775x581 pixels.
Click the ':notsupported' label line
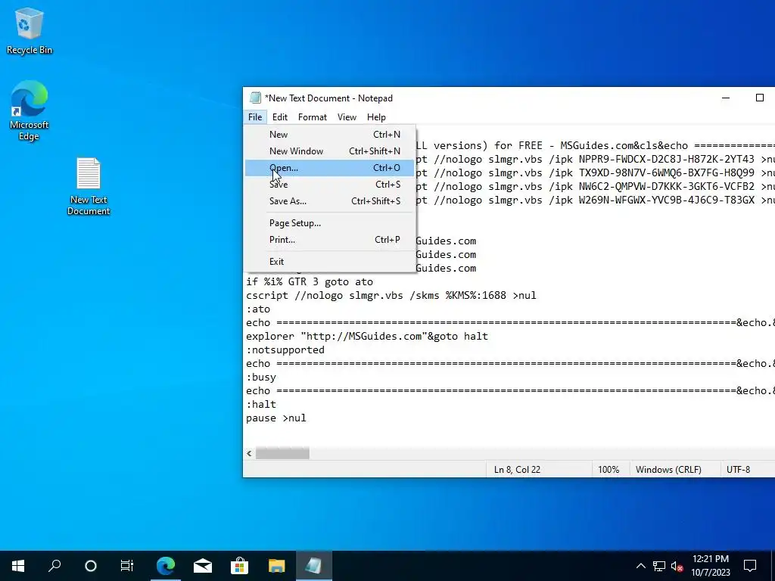(285, 350)
